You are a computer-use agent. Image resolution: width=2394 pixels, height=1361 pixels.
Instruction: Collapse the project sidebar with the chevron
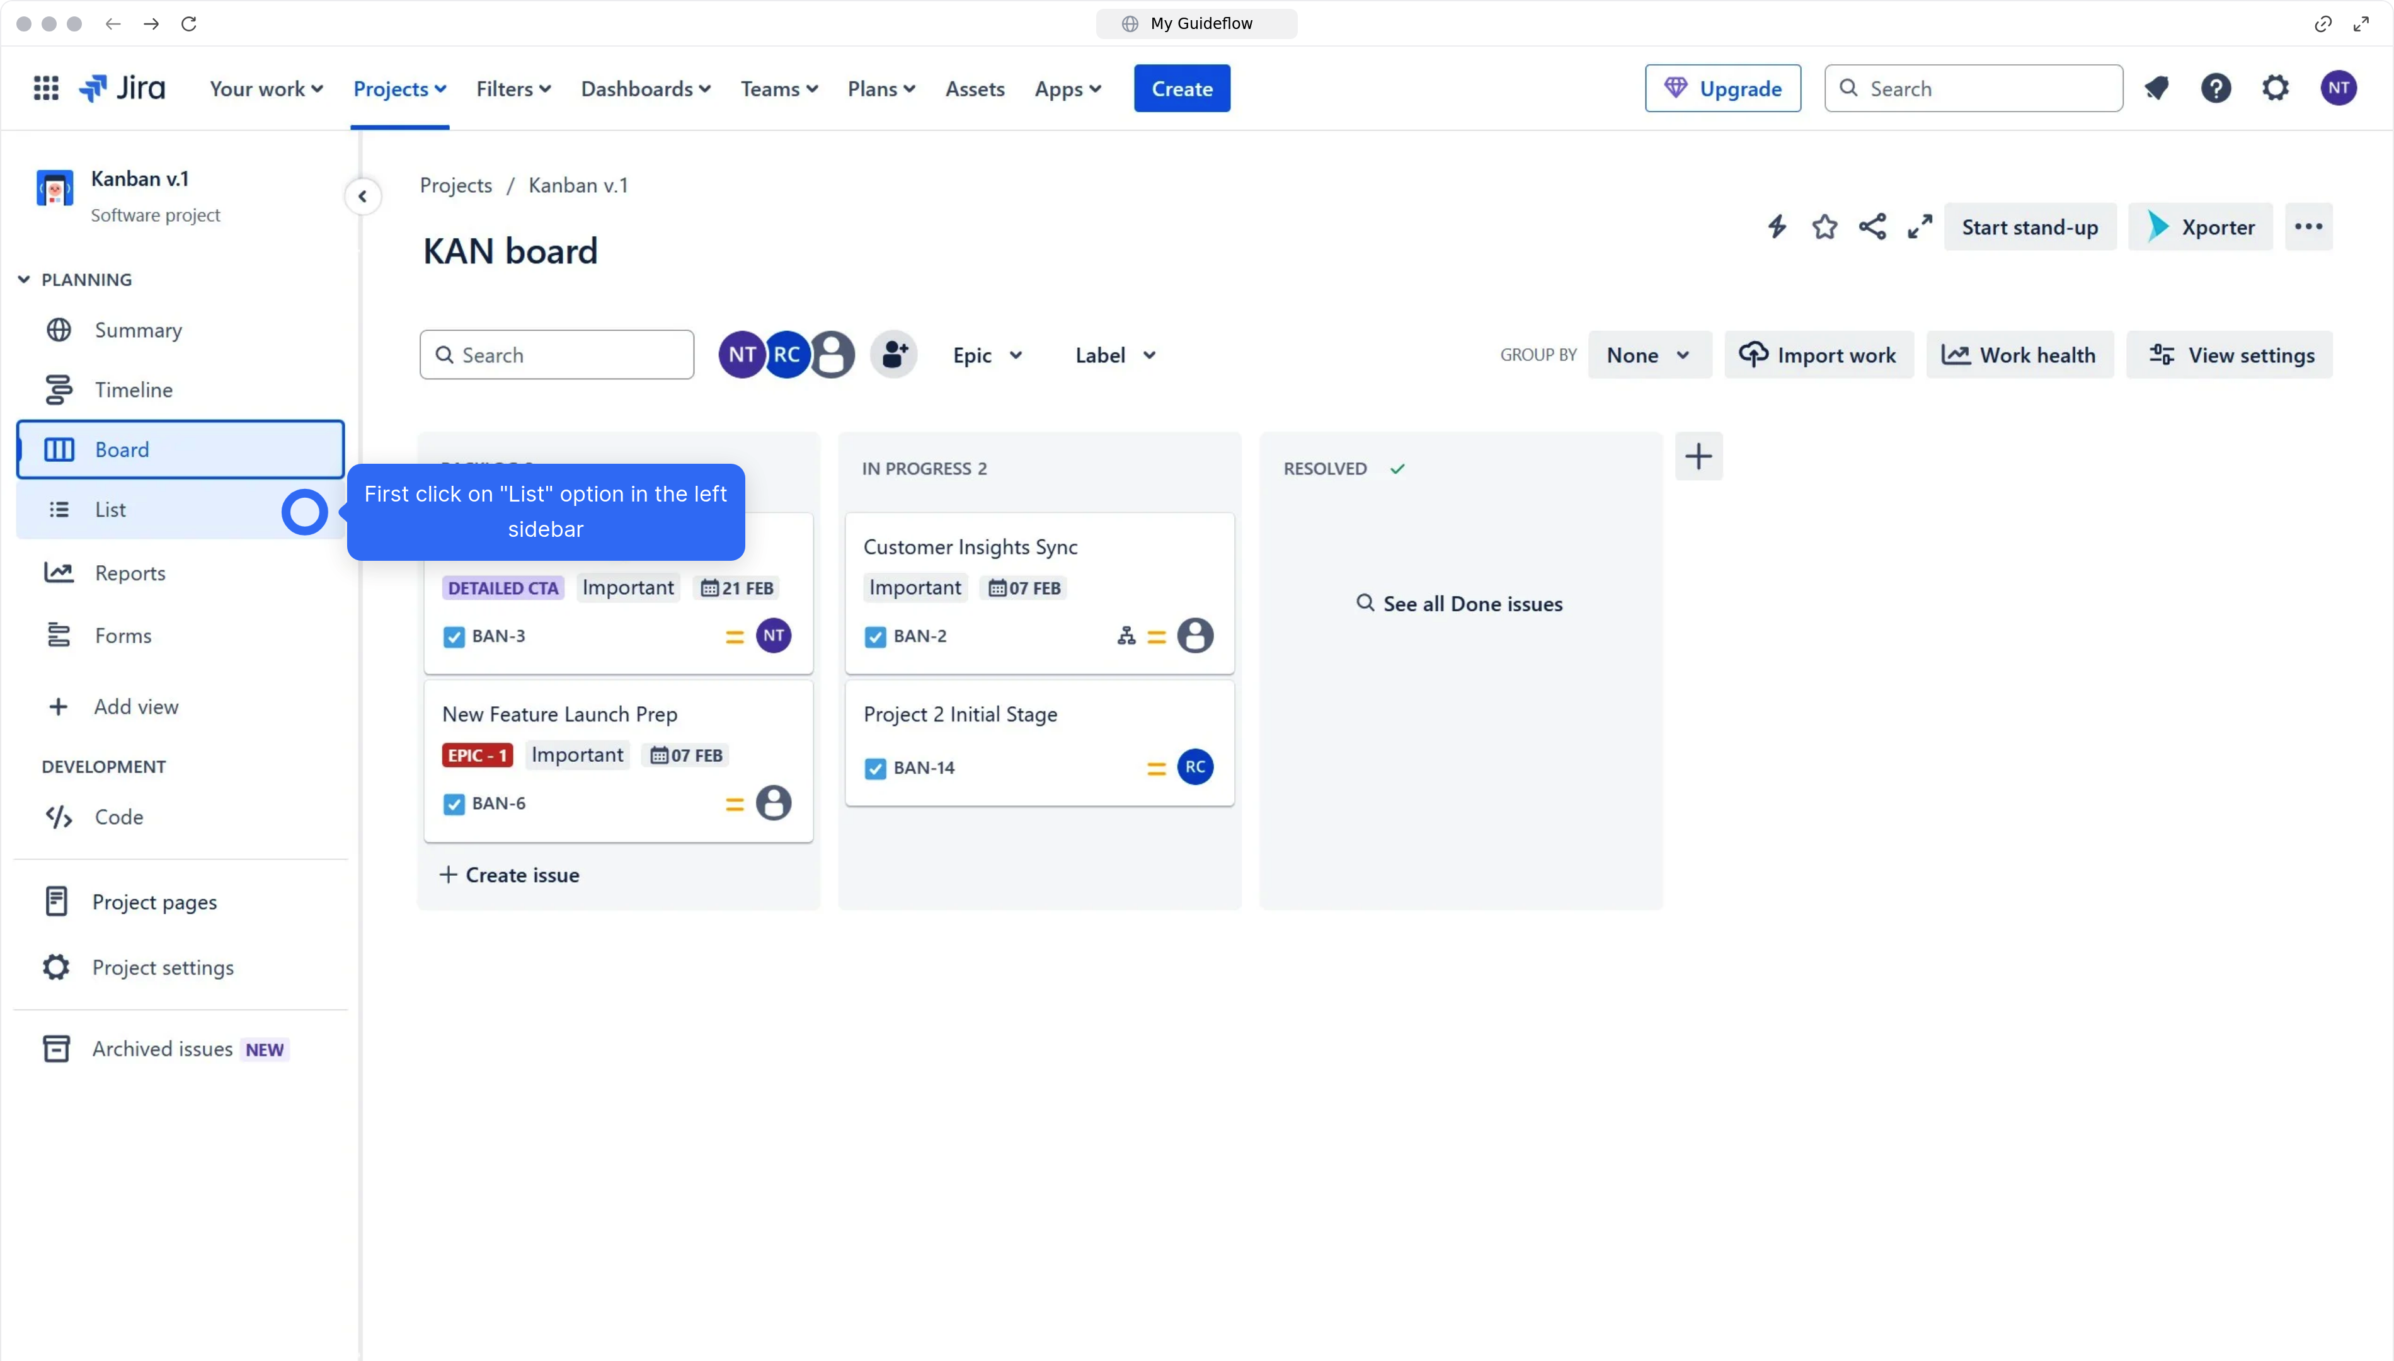tap(362, 195)
